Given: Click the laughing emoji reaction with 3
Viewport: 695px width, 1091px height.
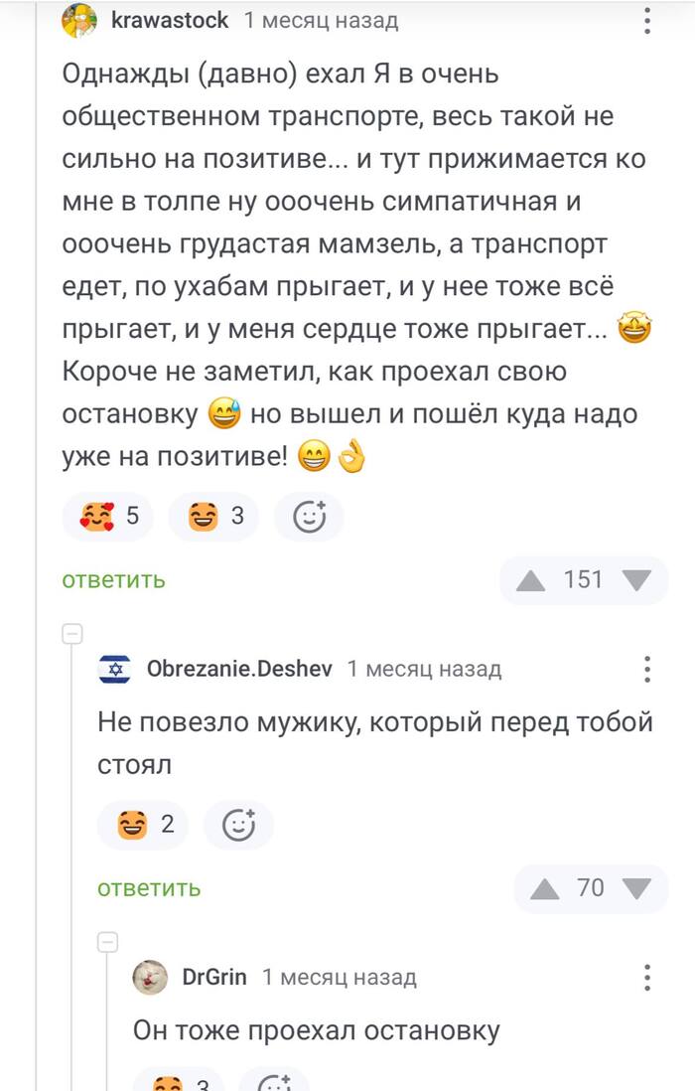Looking at the screenshot, I should coord(211,516).
